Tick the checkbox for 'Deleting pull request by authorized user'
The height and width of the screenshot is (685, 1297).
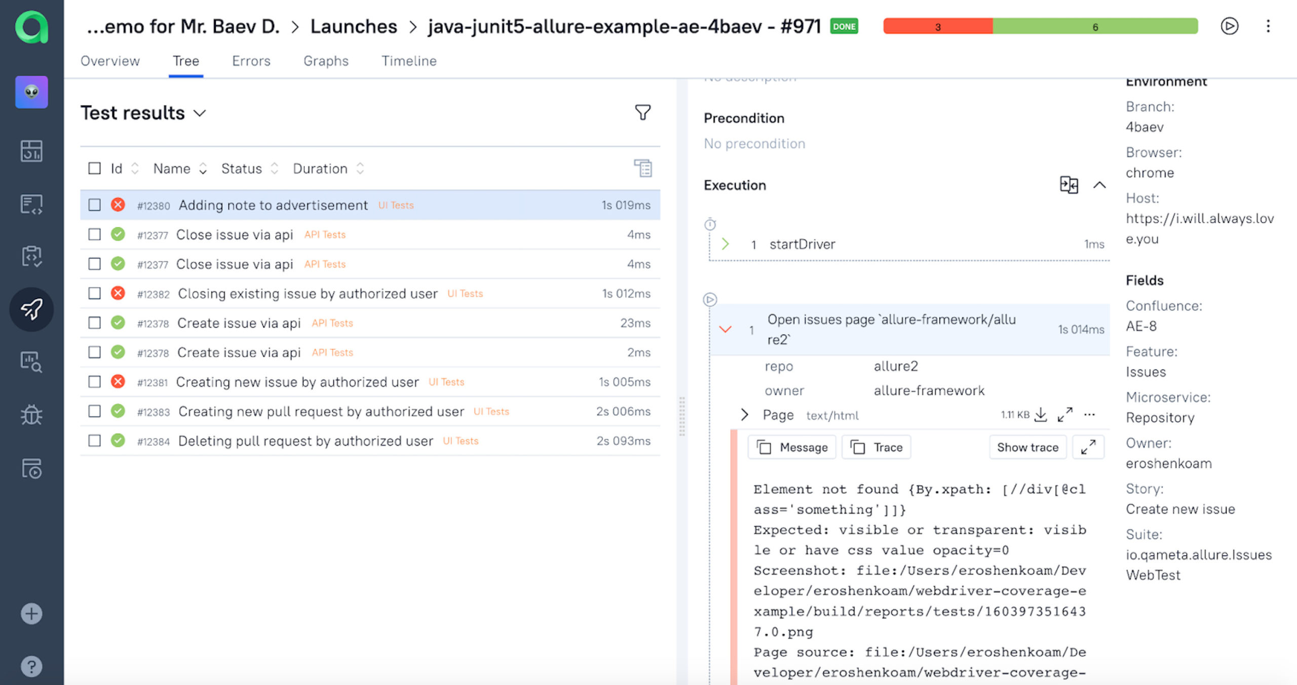(94, 440)
